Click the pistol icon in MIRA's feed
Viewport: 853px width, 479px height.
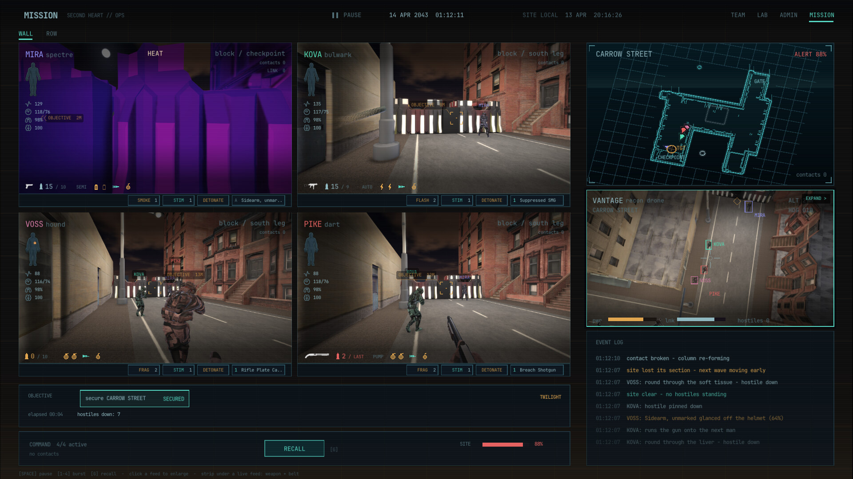(29, 187)
